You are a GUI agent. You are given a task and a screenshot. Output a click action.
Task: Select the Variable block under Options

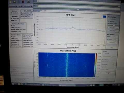[x=14, y=18]
